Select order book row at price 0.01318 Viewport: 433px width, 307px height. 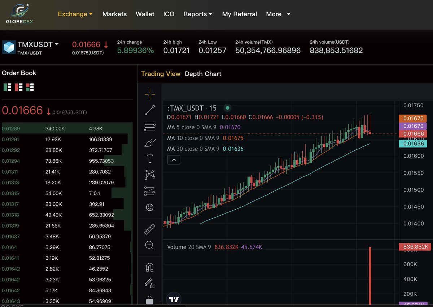pyautogui.click(x=67, y=215)
